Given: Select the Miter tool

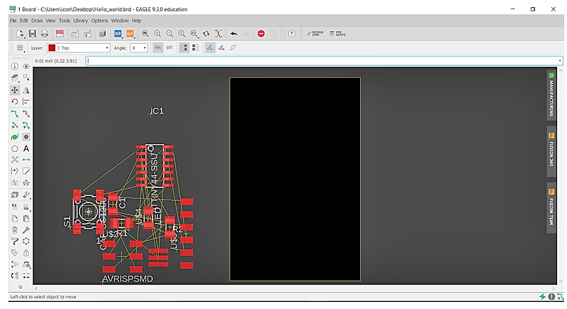Looking at the screenshot, I should pos(26,171).
